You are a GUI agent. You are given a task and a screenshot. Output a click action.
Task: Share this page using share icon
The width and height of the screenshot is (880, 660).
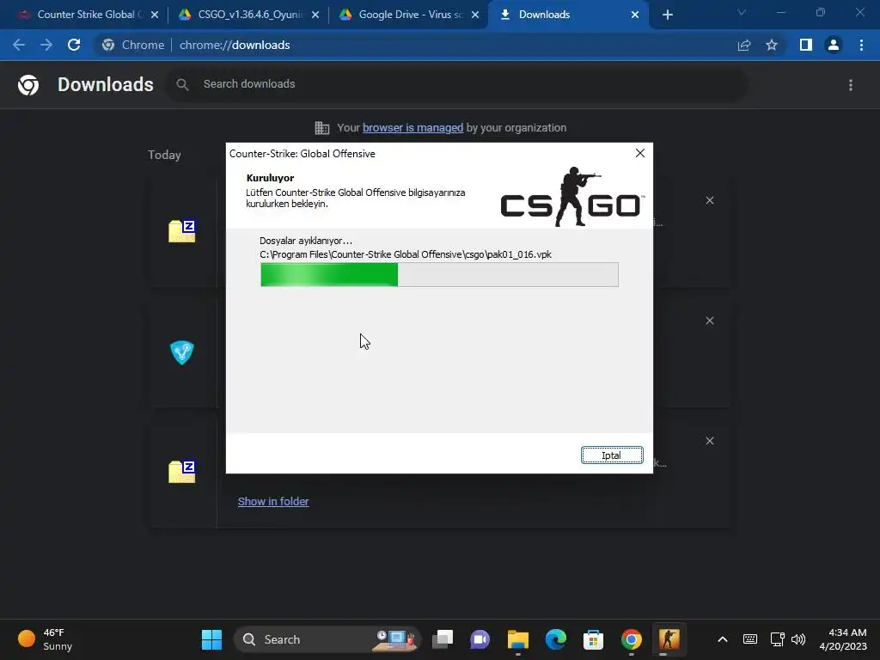tap(744, 45)
